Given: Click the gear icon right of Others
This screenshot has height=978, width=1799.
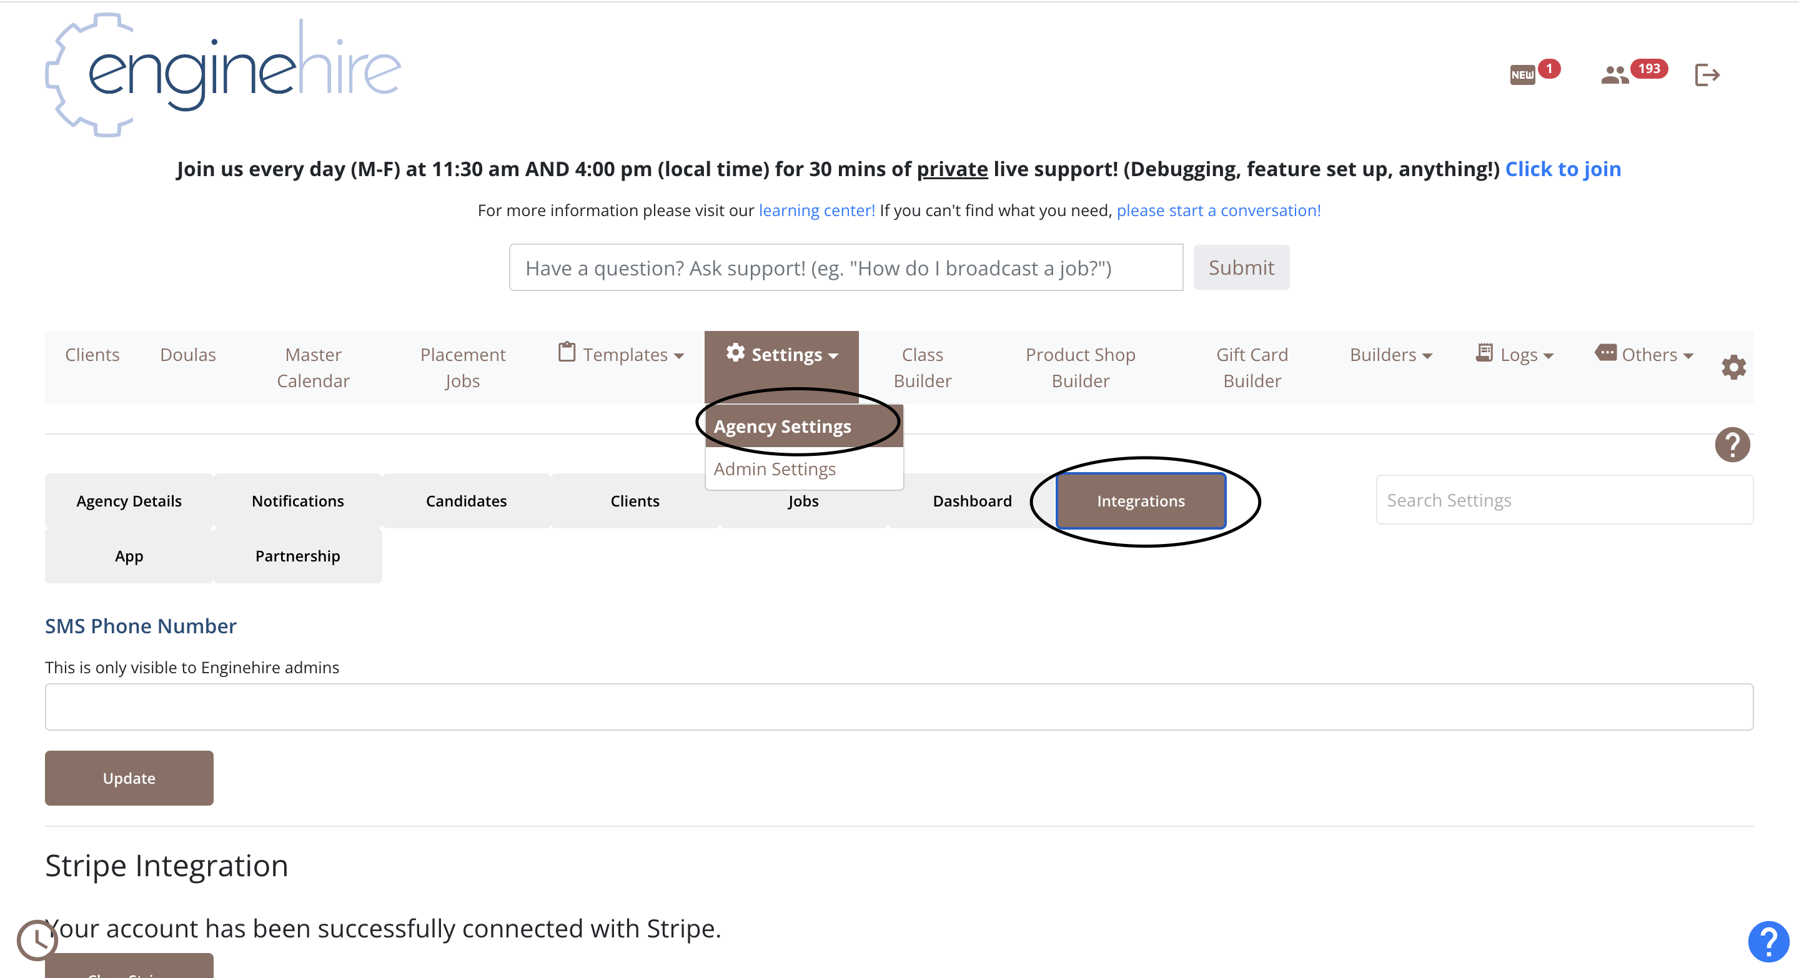Looking at the screenshot, I should click(1733, 367).
